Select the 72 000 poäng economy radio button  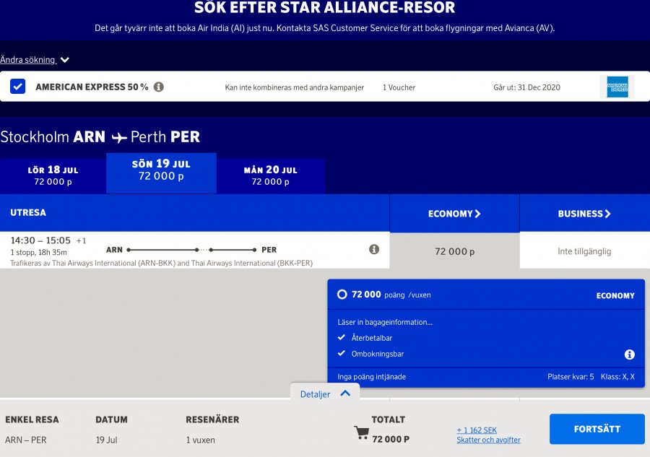[342, 295]
